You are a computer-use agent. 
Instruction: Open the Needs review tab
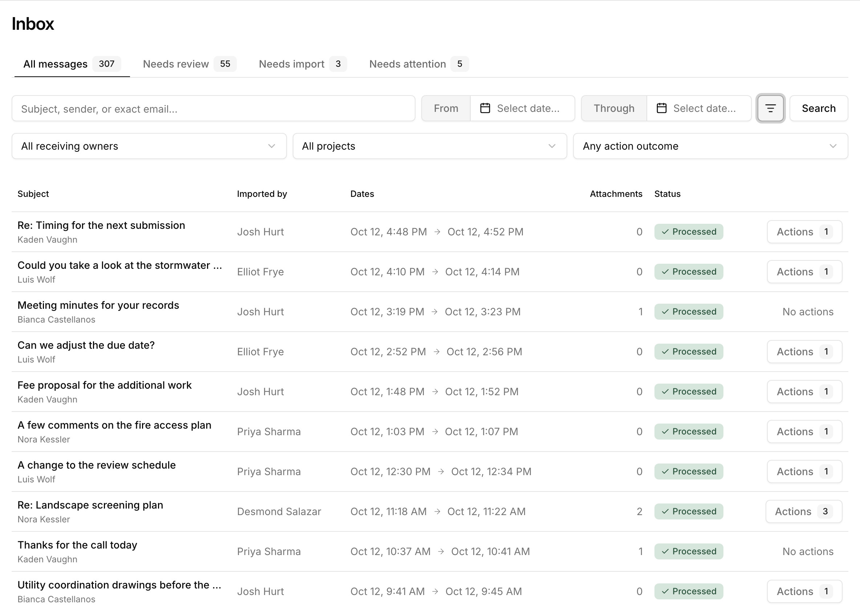point(190,64)
